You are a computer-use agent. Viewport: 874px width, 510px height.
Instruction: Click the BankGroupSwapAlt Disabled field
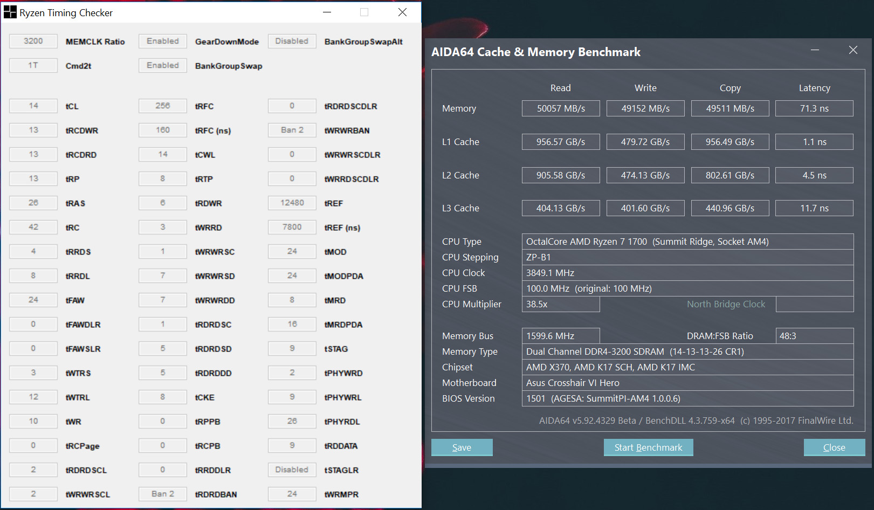[292, 41]
